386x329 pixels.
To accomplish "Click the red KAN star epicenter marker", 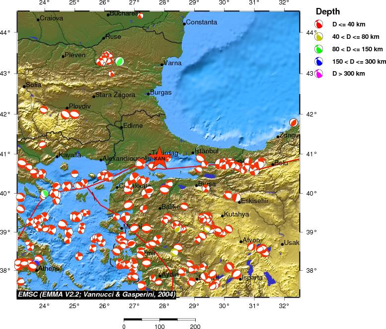I will (x=160, y=158).
